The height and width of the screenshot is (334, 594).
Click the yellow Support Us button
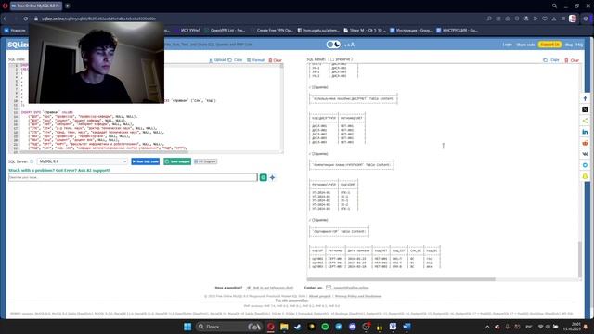(549, 45)
